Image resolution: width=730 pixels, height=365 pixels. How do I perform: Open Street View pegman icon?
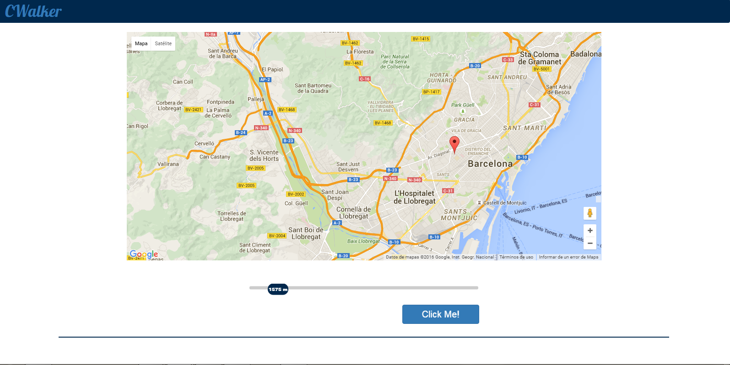(590, 213)
